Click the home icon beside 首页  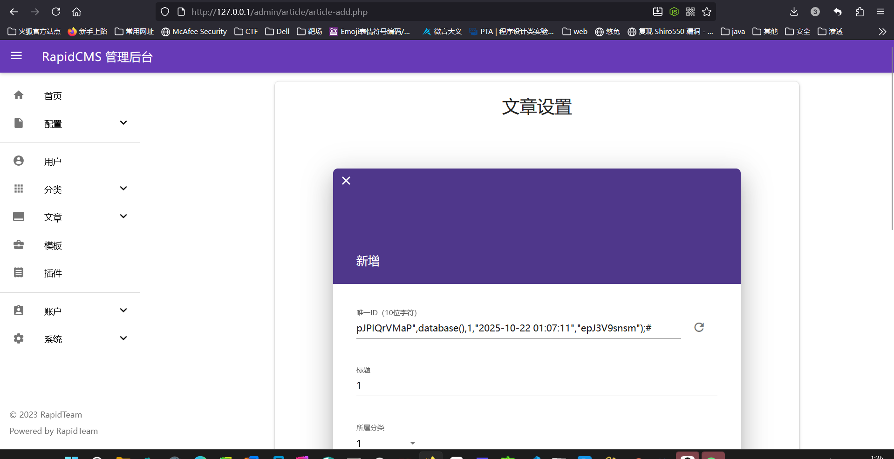19,95
